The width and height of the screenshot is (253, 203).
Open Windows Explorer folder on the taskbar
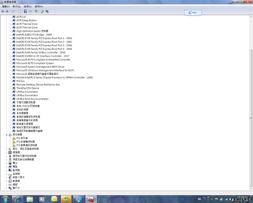30,199
